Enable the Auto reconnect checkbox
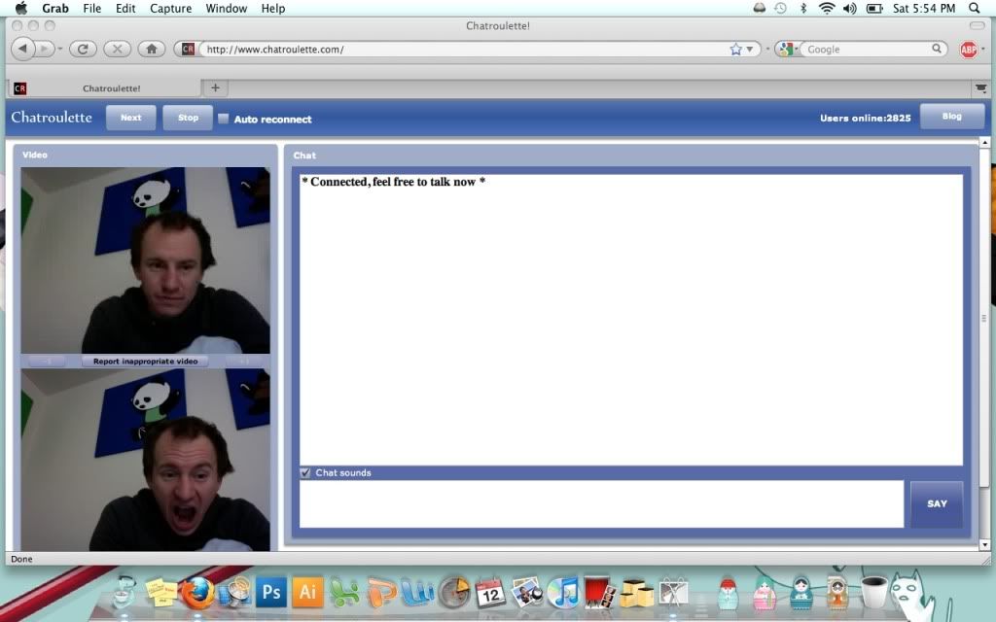 223,119
